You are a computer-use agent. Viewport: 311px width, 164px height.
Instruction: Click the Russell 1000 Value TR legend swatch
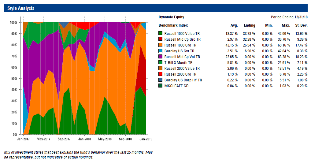(161, 33)
